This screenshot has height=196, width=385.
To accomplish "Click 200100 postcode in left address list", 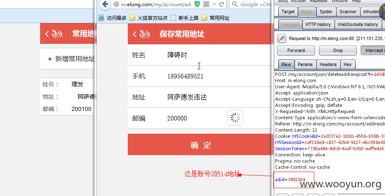I will [x=81, y=109].
